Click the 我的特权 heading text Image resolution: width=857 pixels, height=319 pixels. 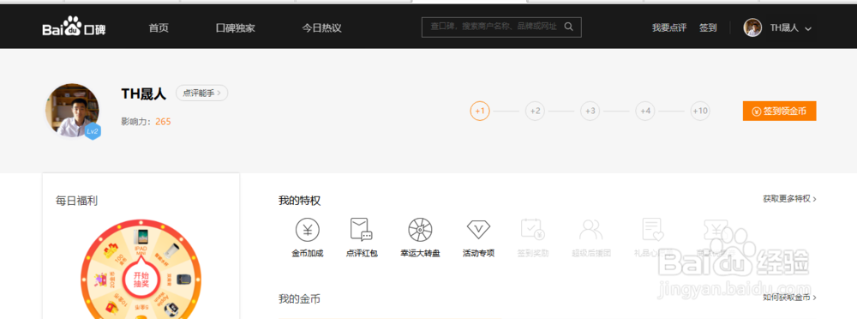coord(299,201)
